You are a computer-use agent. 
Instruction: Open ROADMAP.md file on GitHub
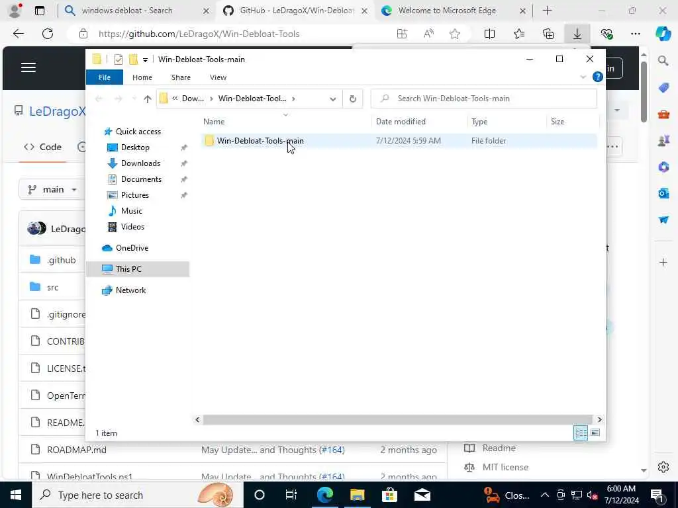pos(77,450)
